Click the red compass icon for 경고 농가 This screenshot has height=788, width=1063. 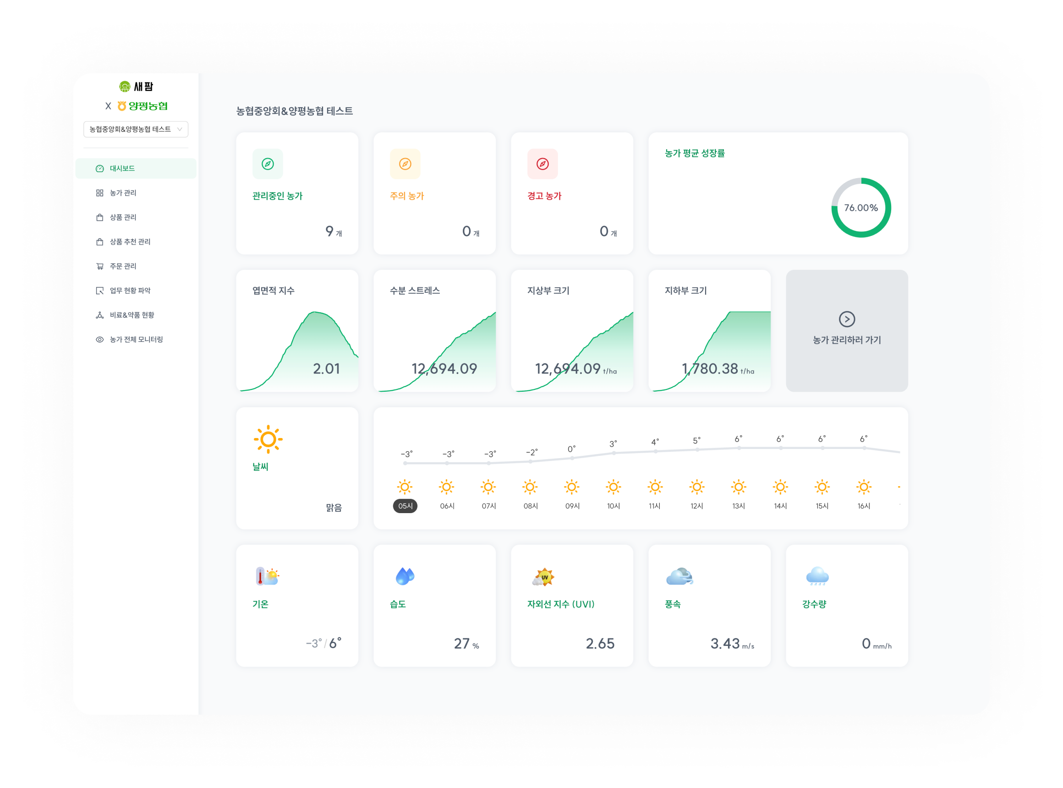coord(542,164)
